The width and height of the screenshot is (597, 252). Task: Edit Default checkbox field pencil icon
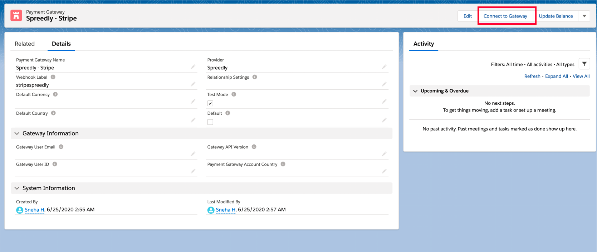(384, 120)
